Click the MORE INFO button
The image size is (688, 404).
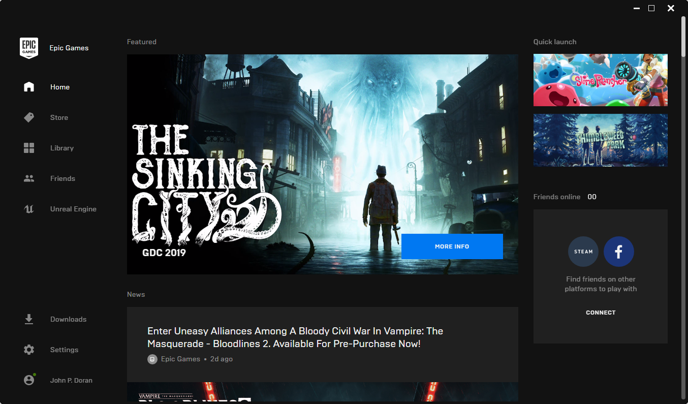[452, 246]
